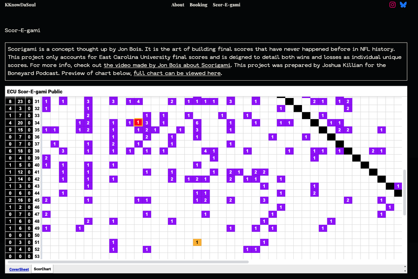
Task: Click the vertical scrollbar thumb of the chart
Action: 404,192
